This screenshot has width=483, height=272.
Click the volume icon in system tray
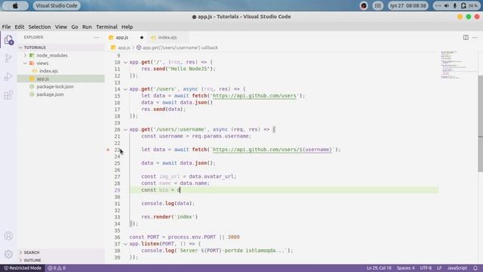click(446, 5)
